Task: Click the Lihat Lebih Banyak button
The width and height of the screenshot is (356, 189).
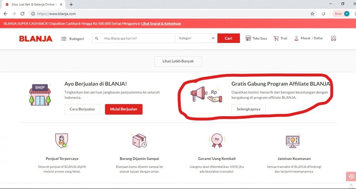Action: [x=178, y=61]
